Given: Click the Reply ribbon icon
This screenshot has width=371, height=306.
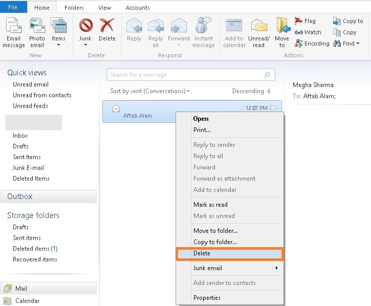Looking at the screenshot, I should 134,26.
